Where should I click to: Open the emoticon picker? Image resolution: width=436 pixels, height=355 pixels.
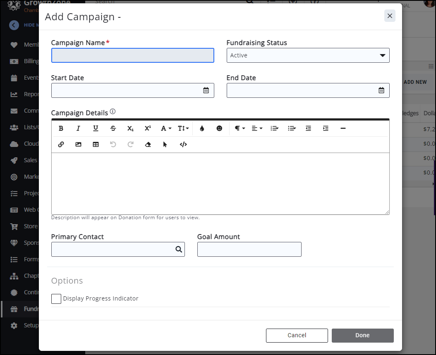pos(219,128)
